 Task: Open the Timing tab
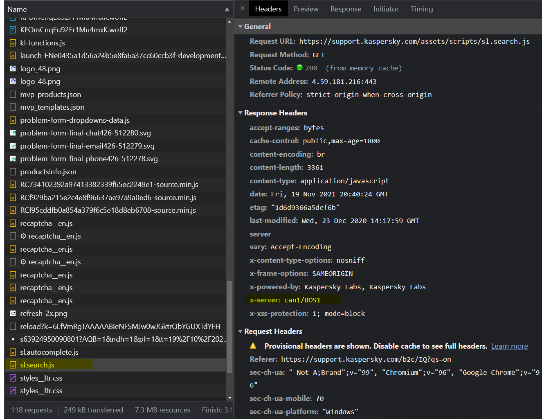coord(422,9)
